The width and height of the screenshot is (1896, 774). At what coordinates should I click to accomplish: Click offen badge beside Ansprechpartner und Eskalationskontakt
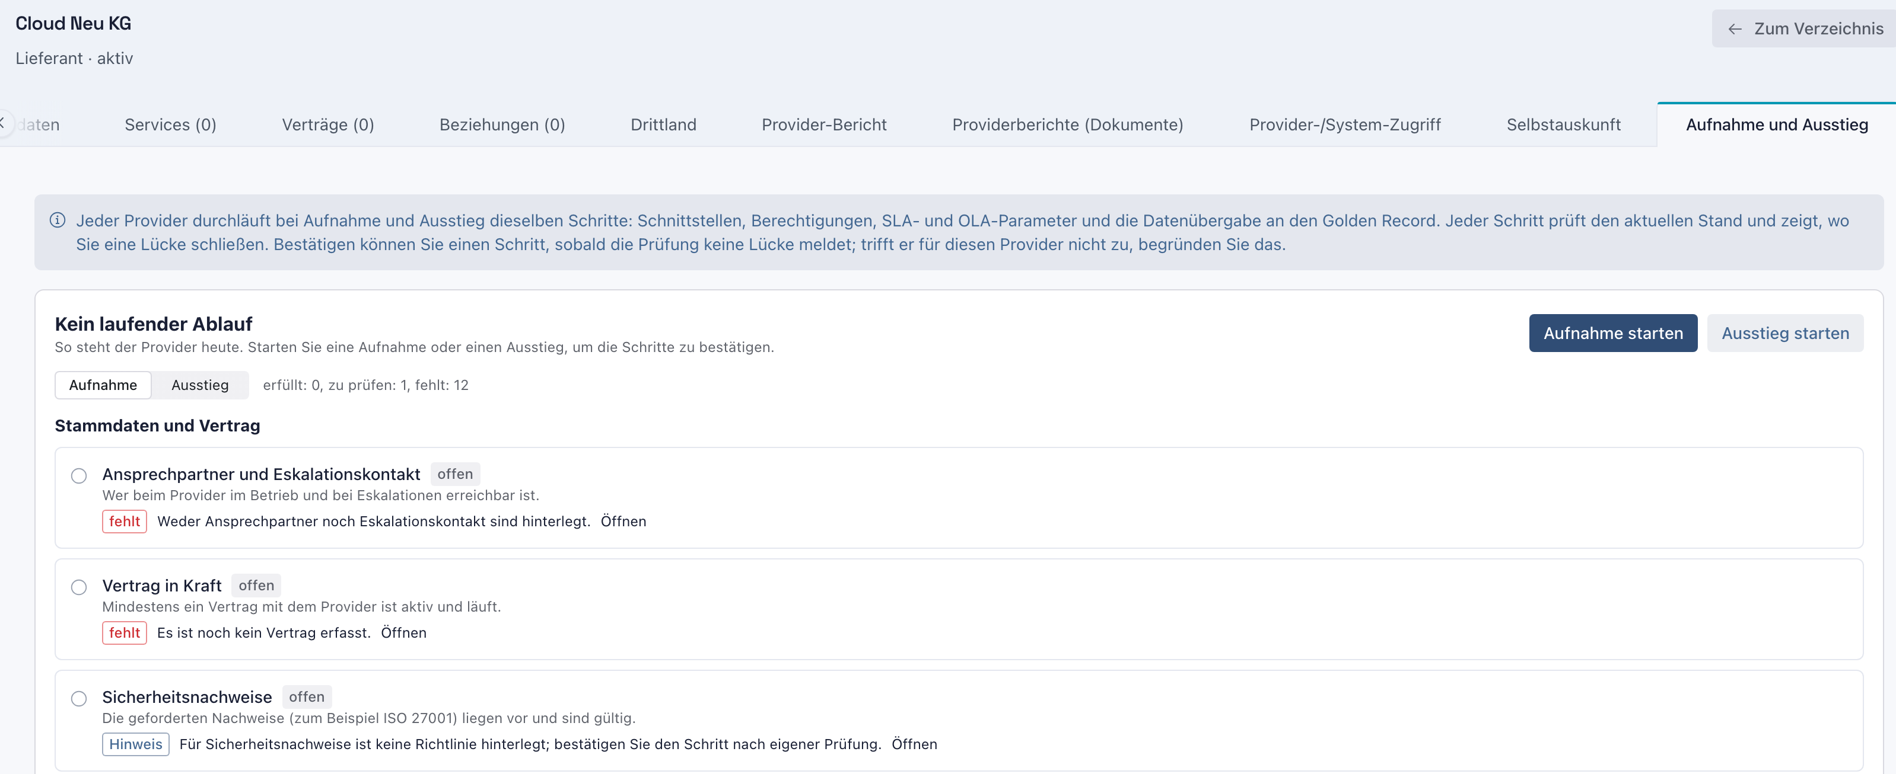pyautogui.click(x=455, y=474)
